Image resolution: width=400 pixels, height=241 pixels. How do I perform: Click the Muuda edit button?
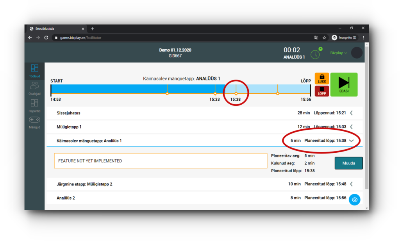(348, 163)
